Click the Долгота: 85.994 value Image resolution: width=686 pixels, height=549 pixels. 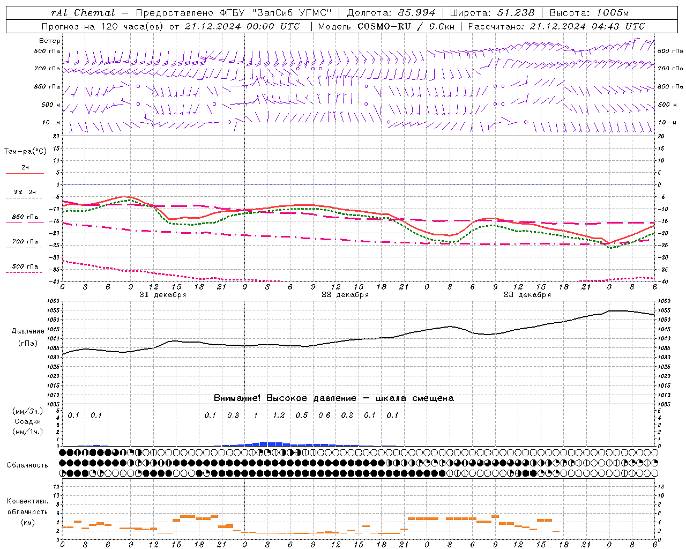[391, 13]
